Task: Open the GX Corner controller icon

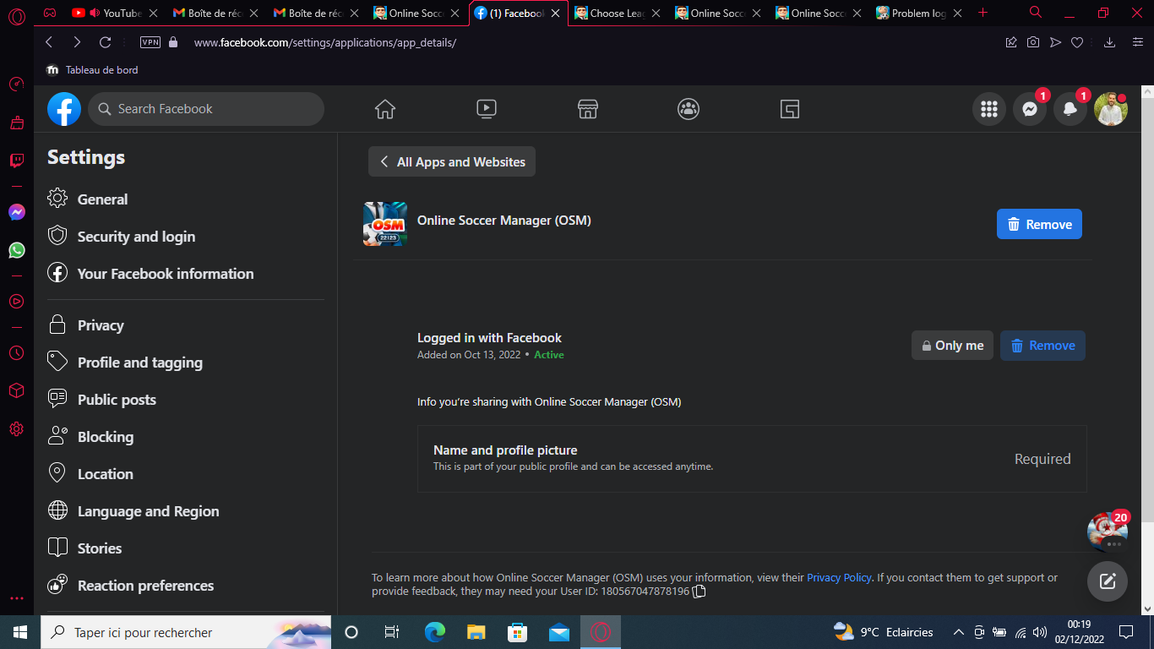Action: point(51,13)
